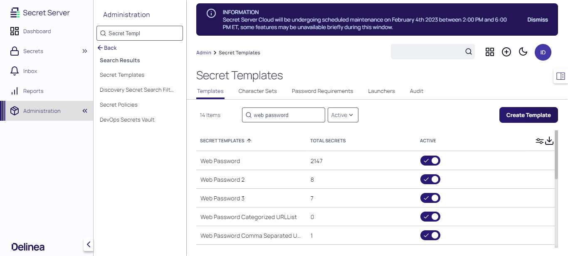Open the Character Sets tab

click(x=258, y=91)
